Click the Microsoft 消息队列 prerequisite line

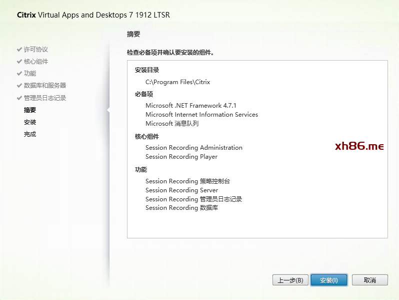coord(172,124)
